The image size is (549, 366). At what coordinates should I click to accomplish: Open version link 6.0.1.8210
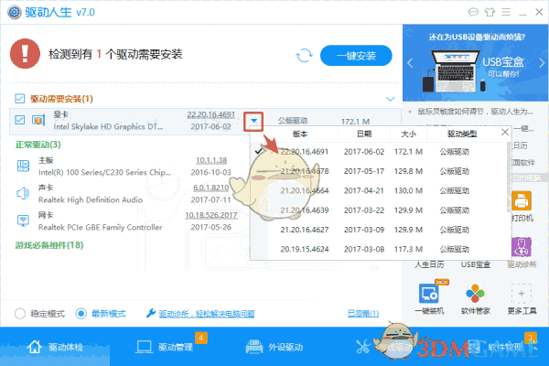[x=211, y=188]
